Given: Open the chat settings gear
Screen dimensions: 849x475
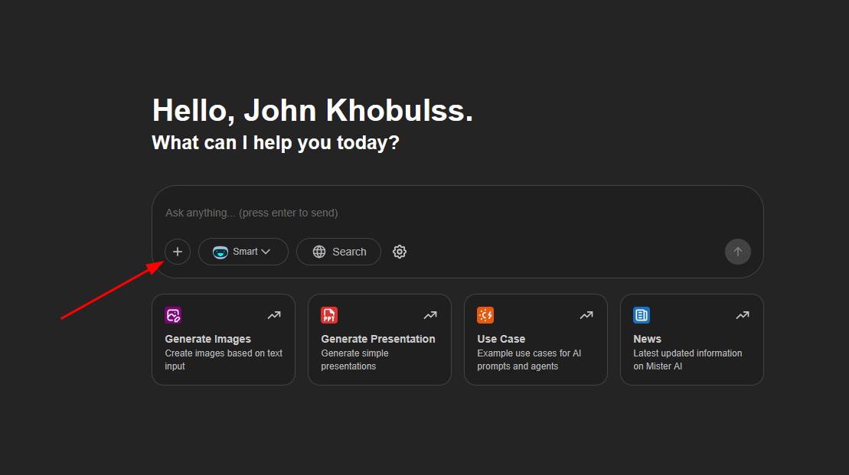Looking at the screenshot, I should 400,252.
